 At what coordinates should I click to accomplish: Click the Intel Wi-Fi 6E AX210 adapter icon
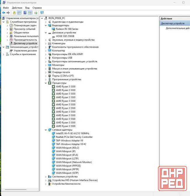click(53, 133)
